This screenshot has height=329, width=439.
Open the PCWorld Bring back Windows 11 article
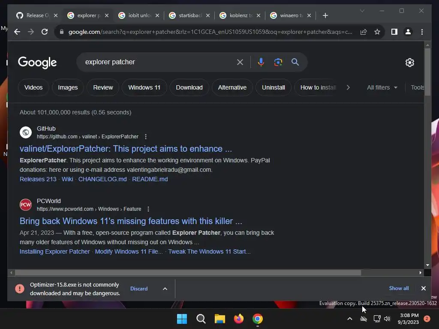[131, 221]
